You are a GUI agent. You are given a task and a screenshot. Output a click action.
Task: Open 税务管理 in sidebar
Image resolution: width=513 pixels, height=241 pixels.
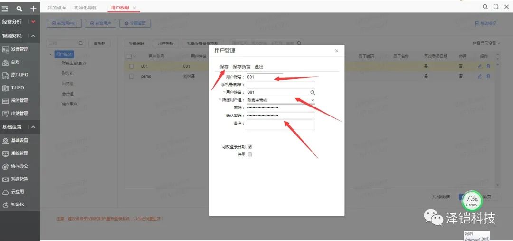[x=19, y=100]
